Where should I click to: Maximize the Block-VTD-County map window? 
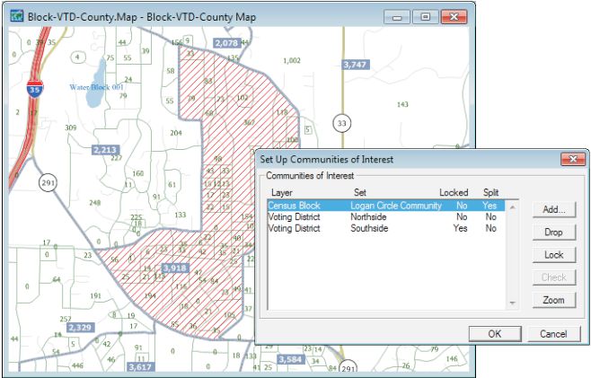[425, 17]
